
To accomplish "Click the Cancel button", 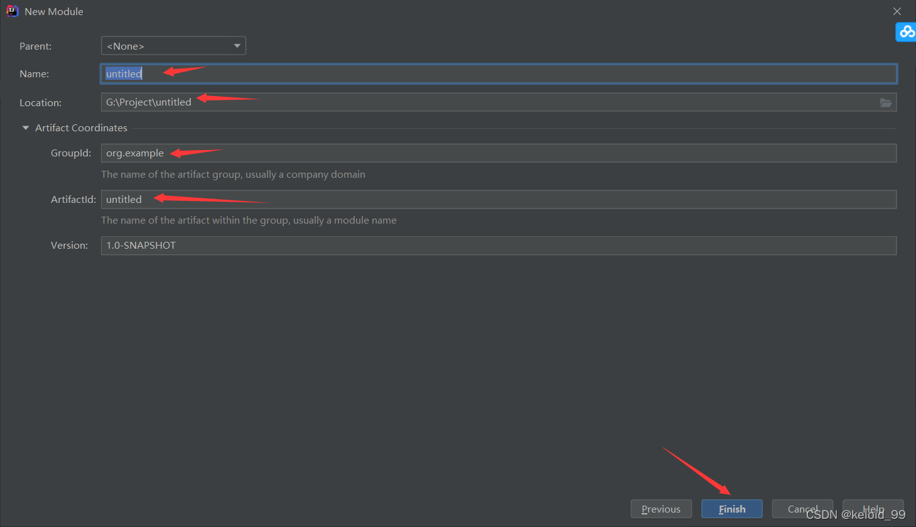I will pyautogui.click(x=802, y=509).
